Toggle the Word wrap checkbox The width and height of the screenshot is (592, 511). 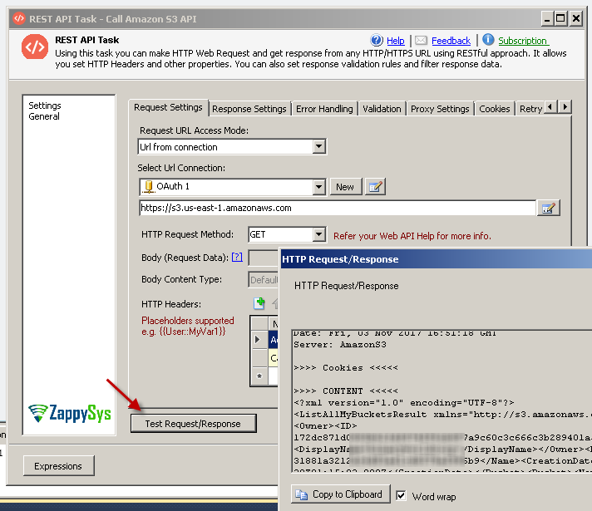401,495
